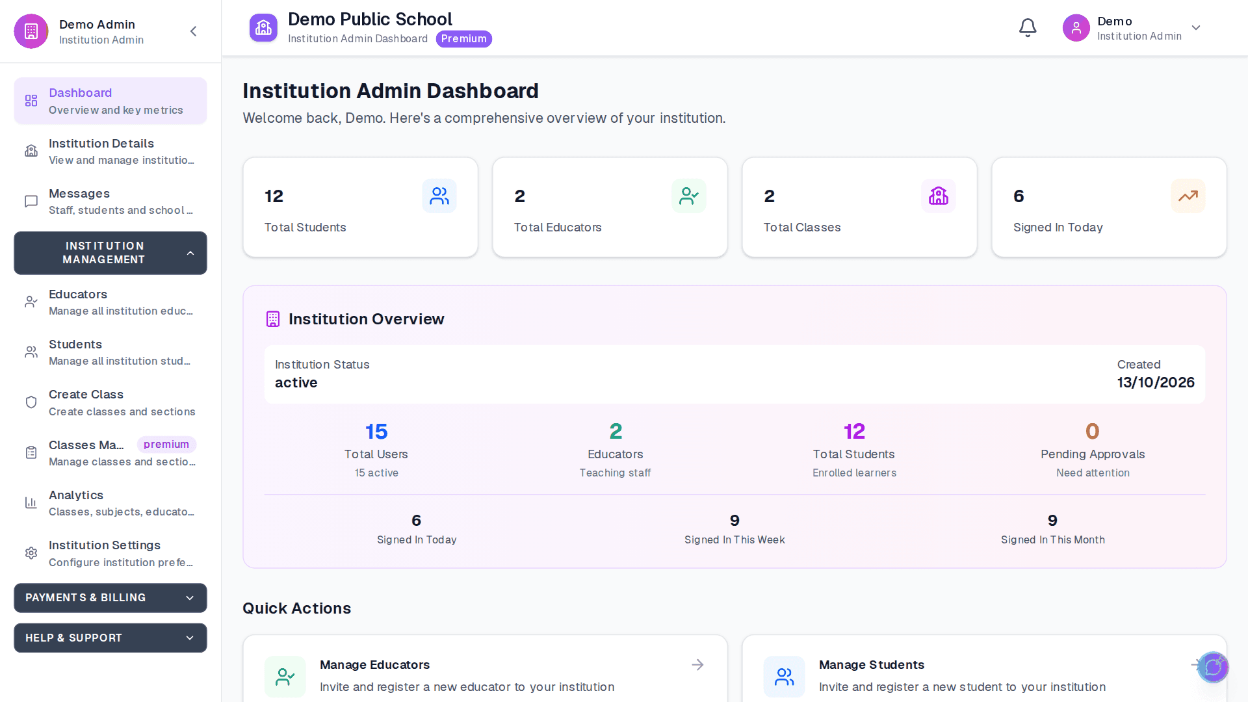
Task: Click the Institution Settings gear icon
Action: tap(31, 553)
